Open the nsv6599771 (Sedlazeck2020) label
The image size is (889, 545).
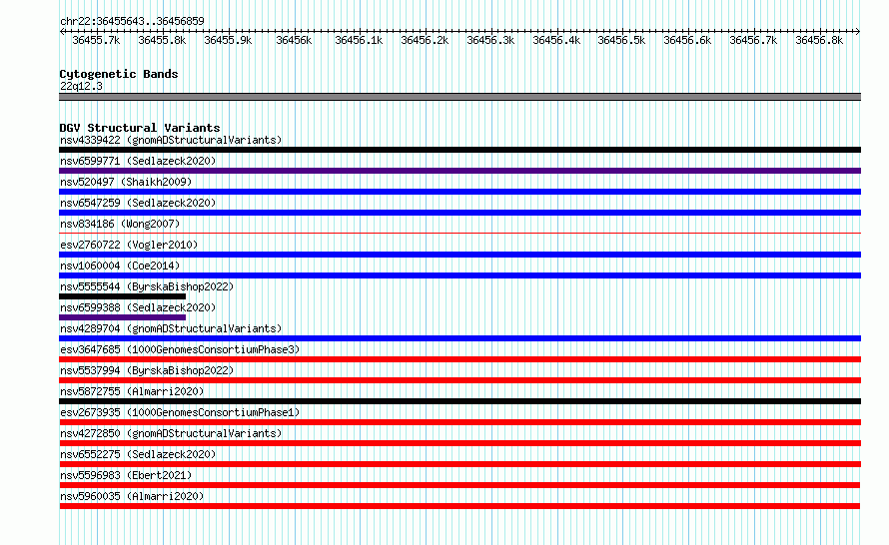(138, 161)
